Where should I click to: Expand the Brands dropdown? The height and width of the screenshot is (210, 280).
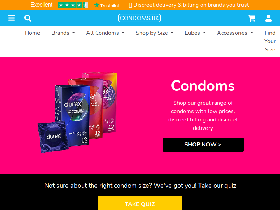tap(63, 33)
